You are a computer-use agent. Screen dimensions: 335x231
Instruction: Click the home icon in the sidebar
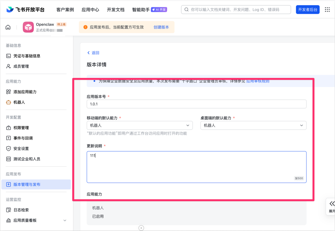point(8,27)
